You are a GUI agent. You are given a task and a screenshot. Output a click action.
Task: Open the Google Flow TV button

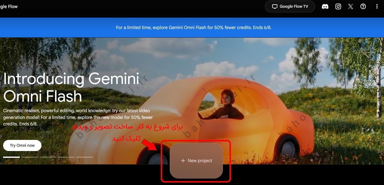tap(290, 6)
